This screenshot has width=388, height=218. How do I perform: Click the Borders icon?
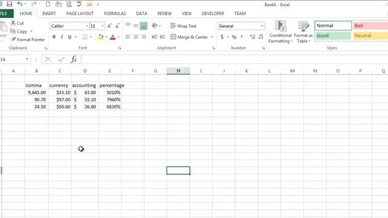click(x=85, y=37)
